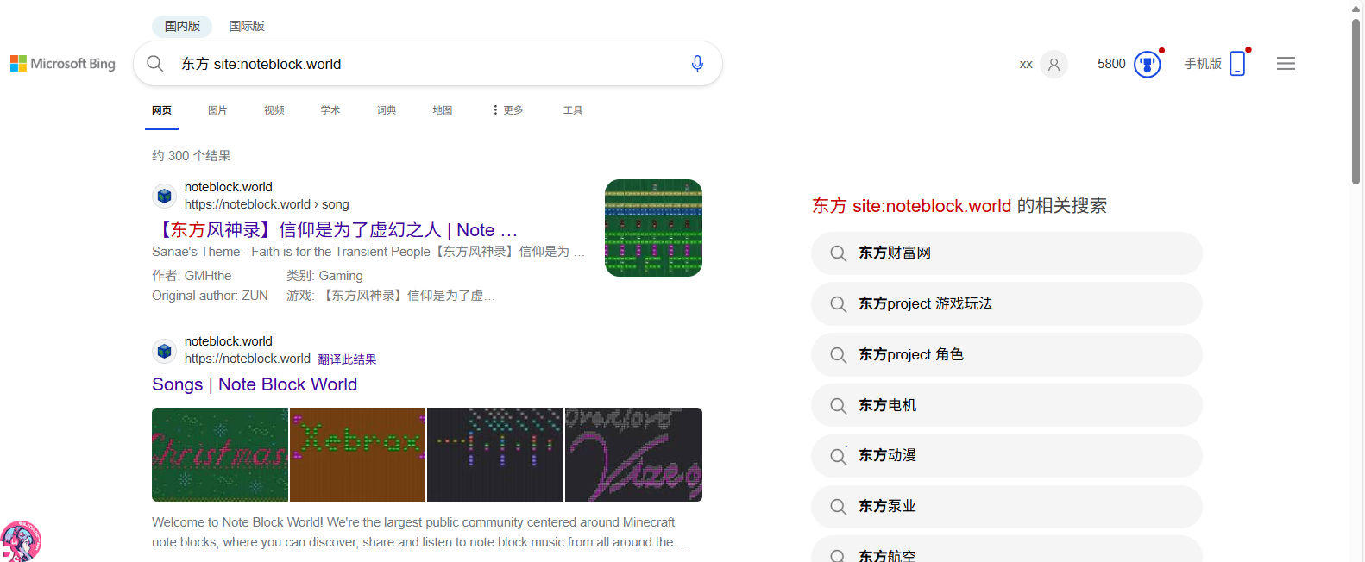Viewport: 1365px width, 562px height.
Task: Search related term 东方财富网
Action: coord(1006,253)
